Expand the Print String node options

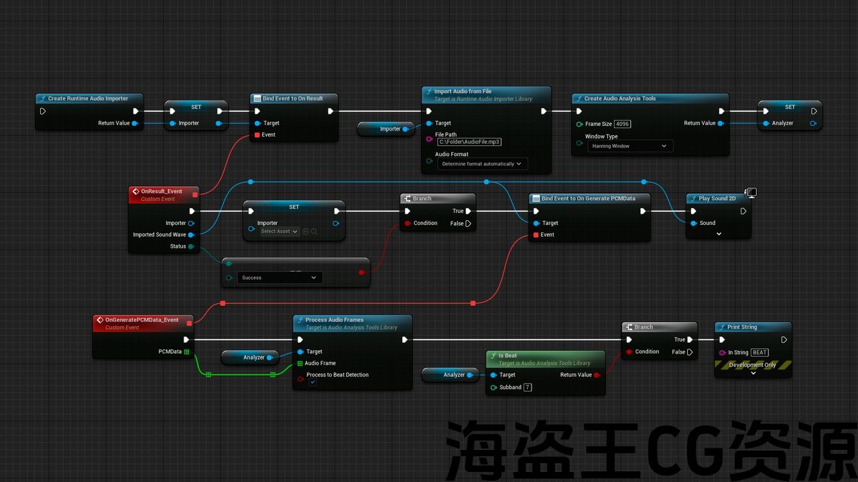tap(753, 373)
